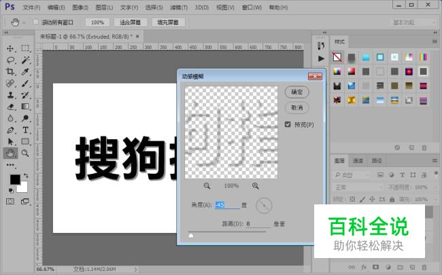Toggle the layer filter on-off switch
This screenshot has height=275, width=442.
tap(436, 173)
